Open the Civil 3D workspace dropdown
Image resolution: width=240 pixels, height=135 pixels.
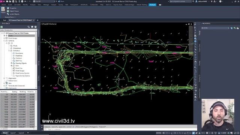point(44,1)
